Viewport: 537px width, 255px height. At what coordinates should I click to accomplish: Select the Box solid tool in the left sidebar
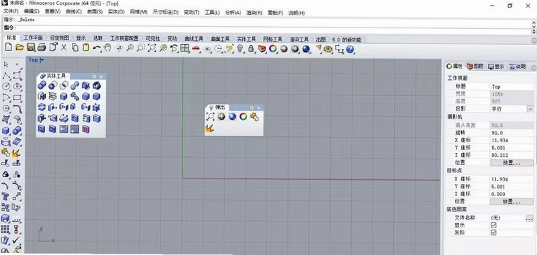click(x=6, y=130)
